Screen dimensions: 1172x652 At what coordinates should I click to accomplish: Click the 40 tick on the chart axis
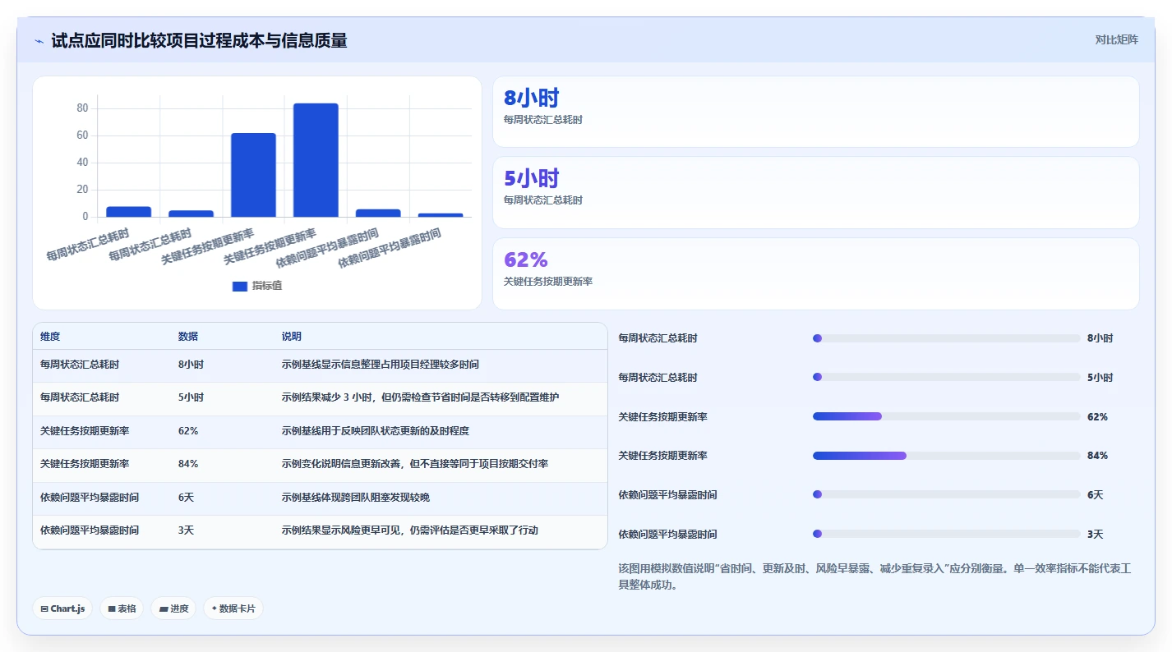[82, 163]
